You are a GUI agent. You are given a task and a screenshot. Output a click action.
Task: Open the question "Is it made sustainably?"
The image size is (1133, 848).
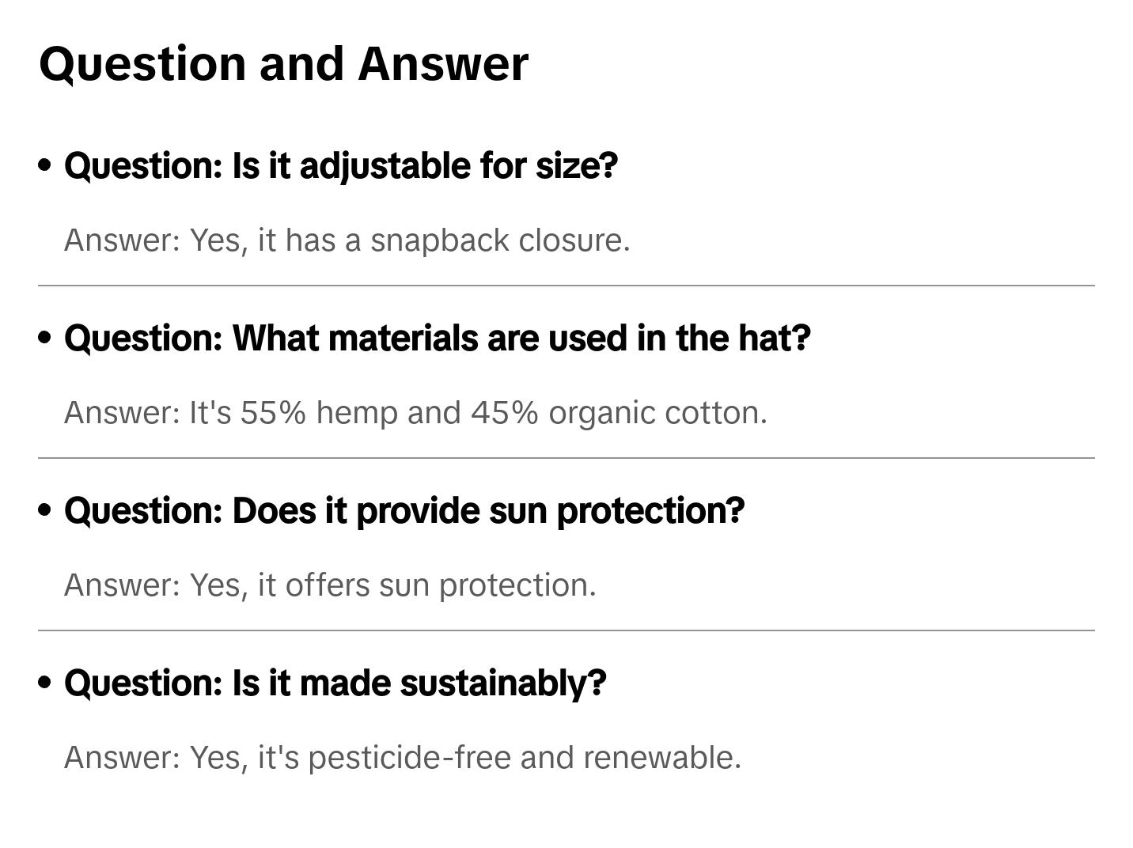tap(335, 683)
